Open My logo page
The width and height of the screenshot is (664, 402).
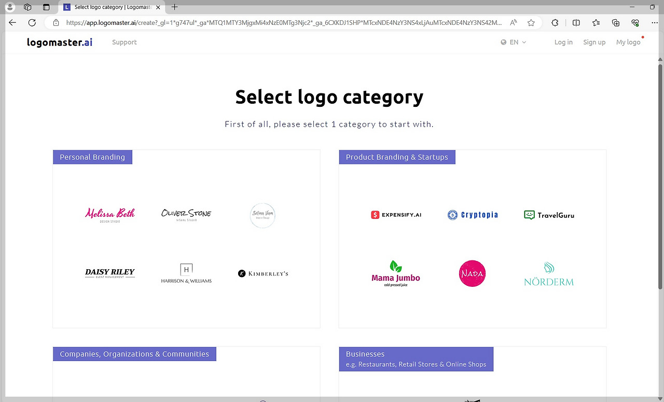(x=628, y=42)
